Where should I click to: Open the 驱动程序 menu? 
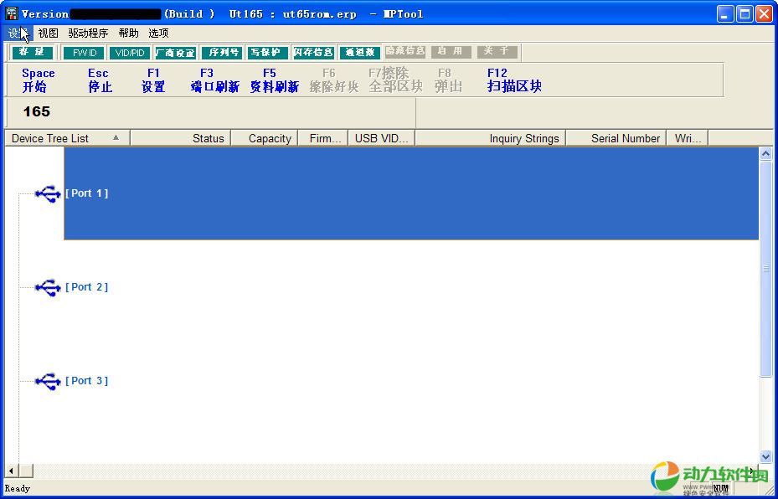pos(88,33)
